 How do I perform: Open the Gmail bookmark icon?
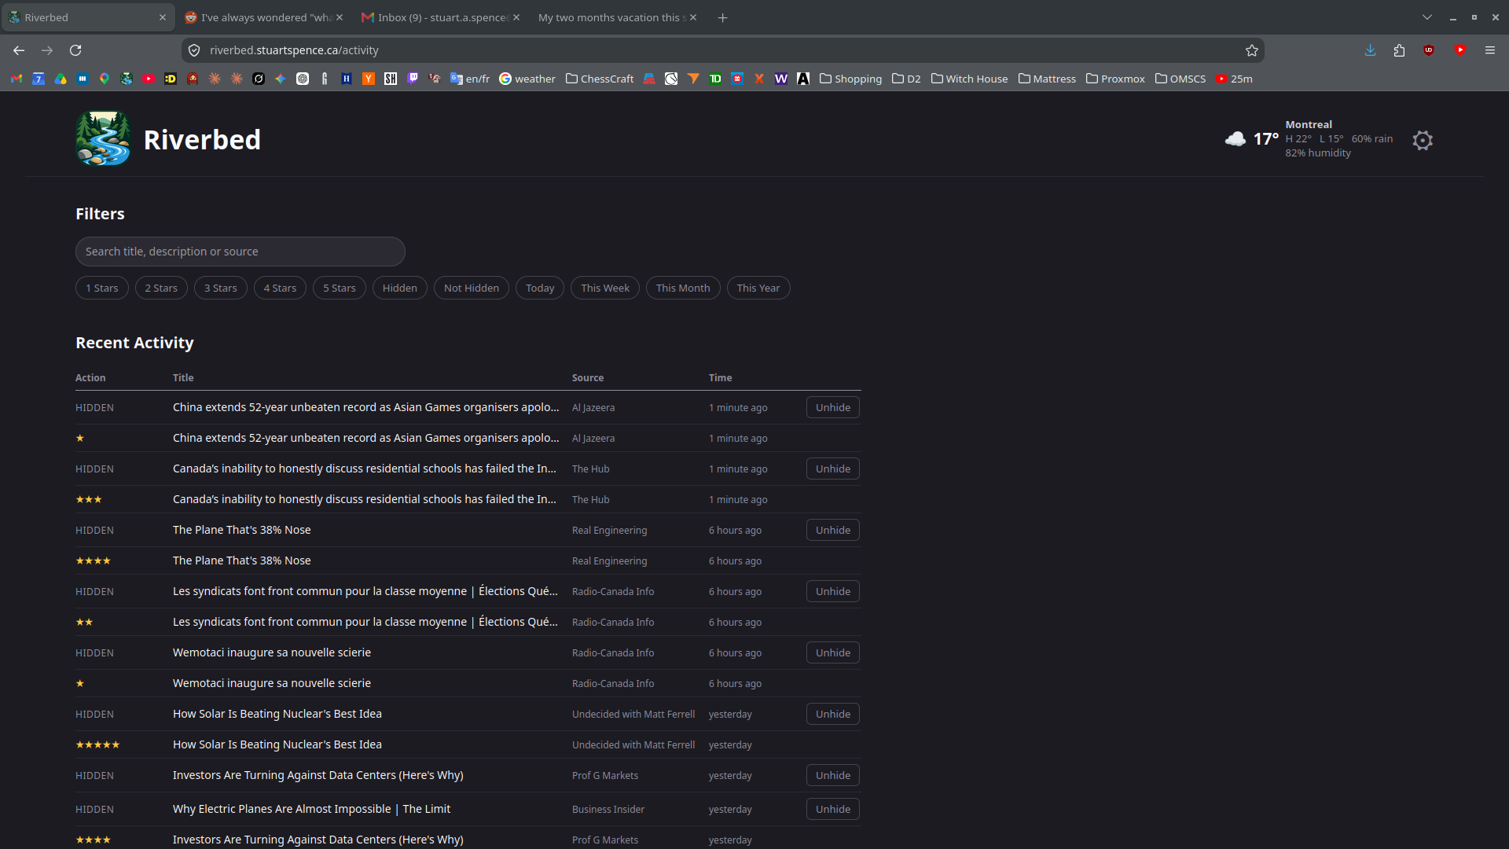point(17,79)
